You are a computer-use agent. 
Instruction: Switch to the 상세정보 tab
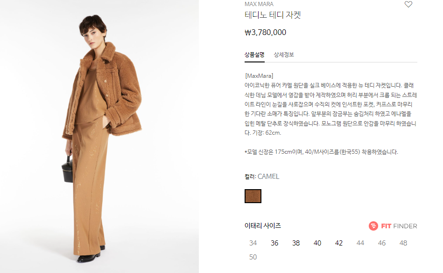[x=284, y=55]
